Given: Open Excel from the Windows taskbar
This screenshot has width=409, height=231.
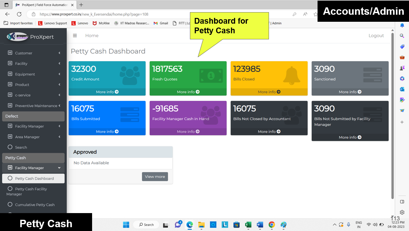Looking at the screenshot, I should pyautogui.click(x=248, y=225).
